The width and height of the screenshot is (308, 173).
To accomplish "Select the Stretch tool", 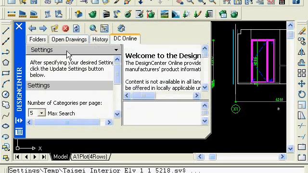I will pyautogui.click(x=302, y=115).
